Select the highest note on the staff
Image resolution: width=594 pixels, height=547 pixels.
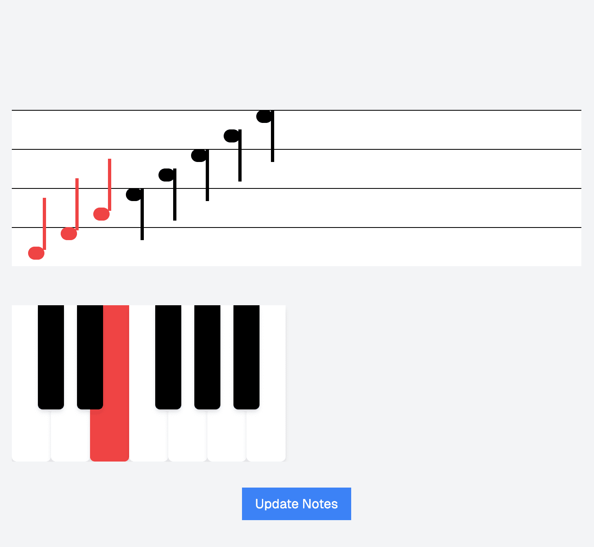tap(264, 116)
